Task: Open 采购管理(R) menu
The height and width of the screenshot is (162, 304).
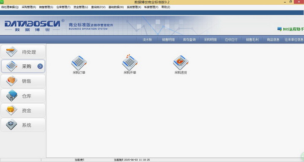Action: click(29, 7)
